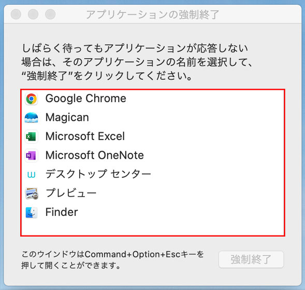Click empty area below Finder in list
This screenshot has width=305, height=290.
click(x=153, y=228)
